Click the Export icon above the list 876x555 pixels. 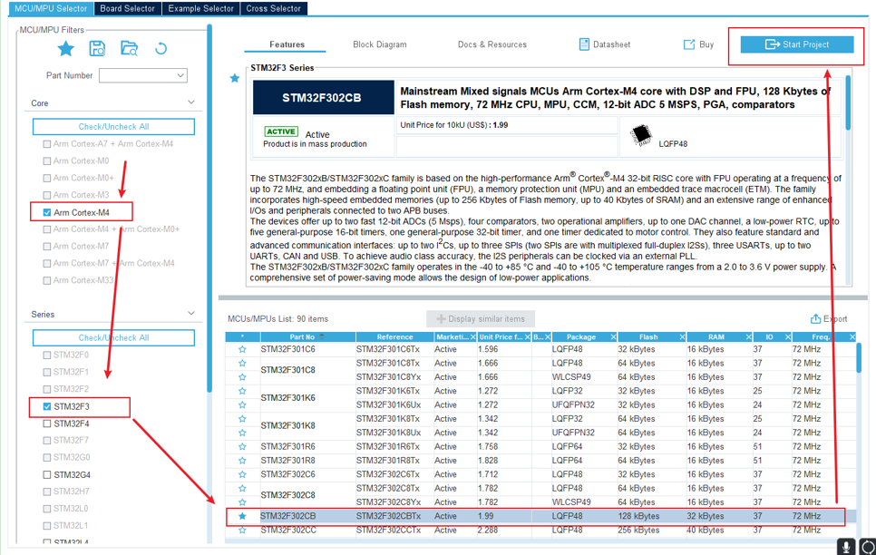[815, 318]
